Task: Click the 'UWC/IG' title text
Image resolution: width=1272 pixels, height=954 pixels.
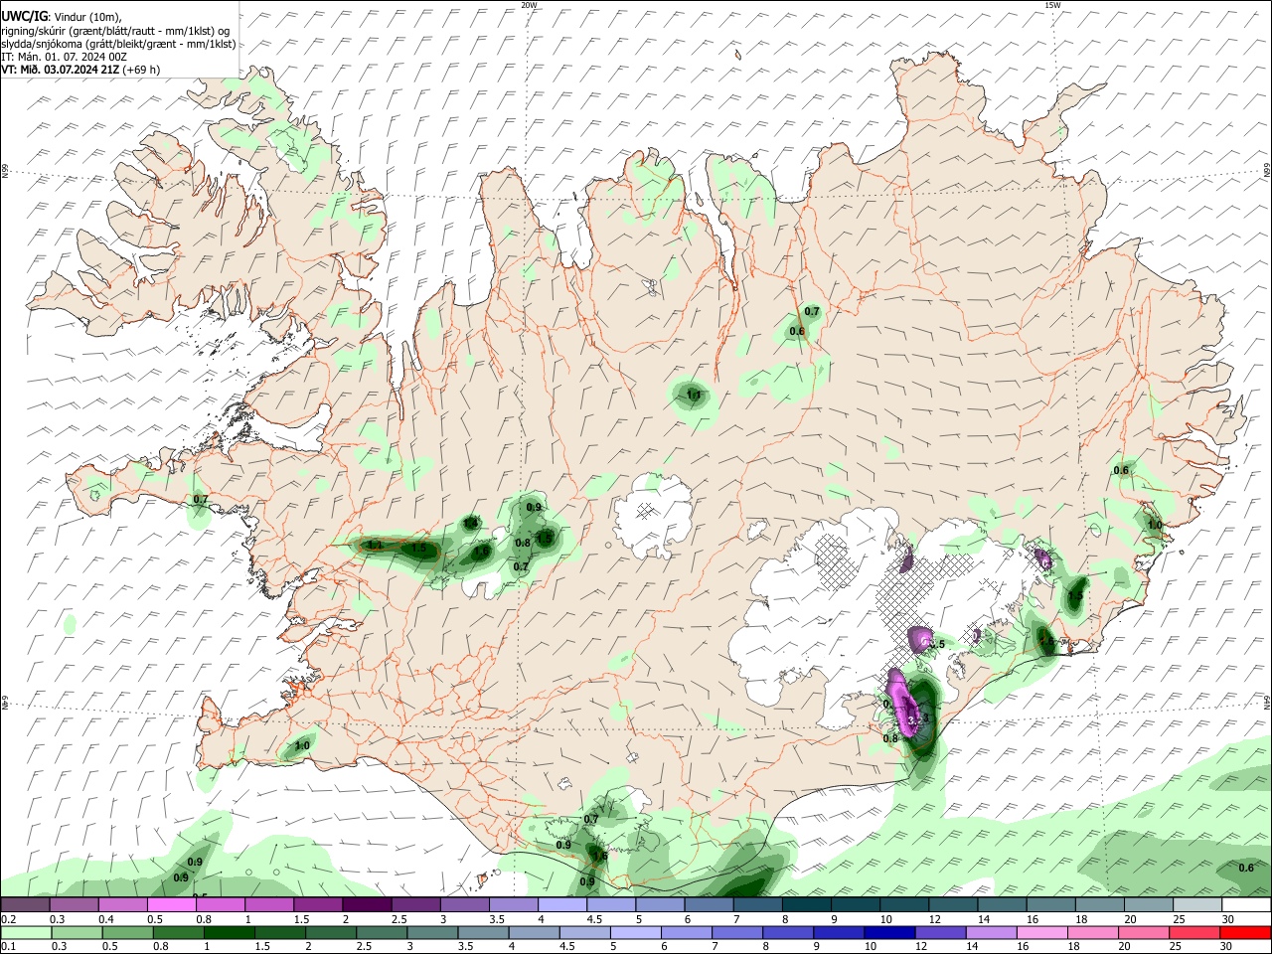Action: (x=23, y=17)
